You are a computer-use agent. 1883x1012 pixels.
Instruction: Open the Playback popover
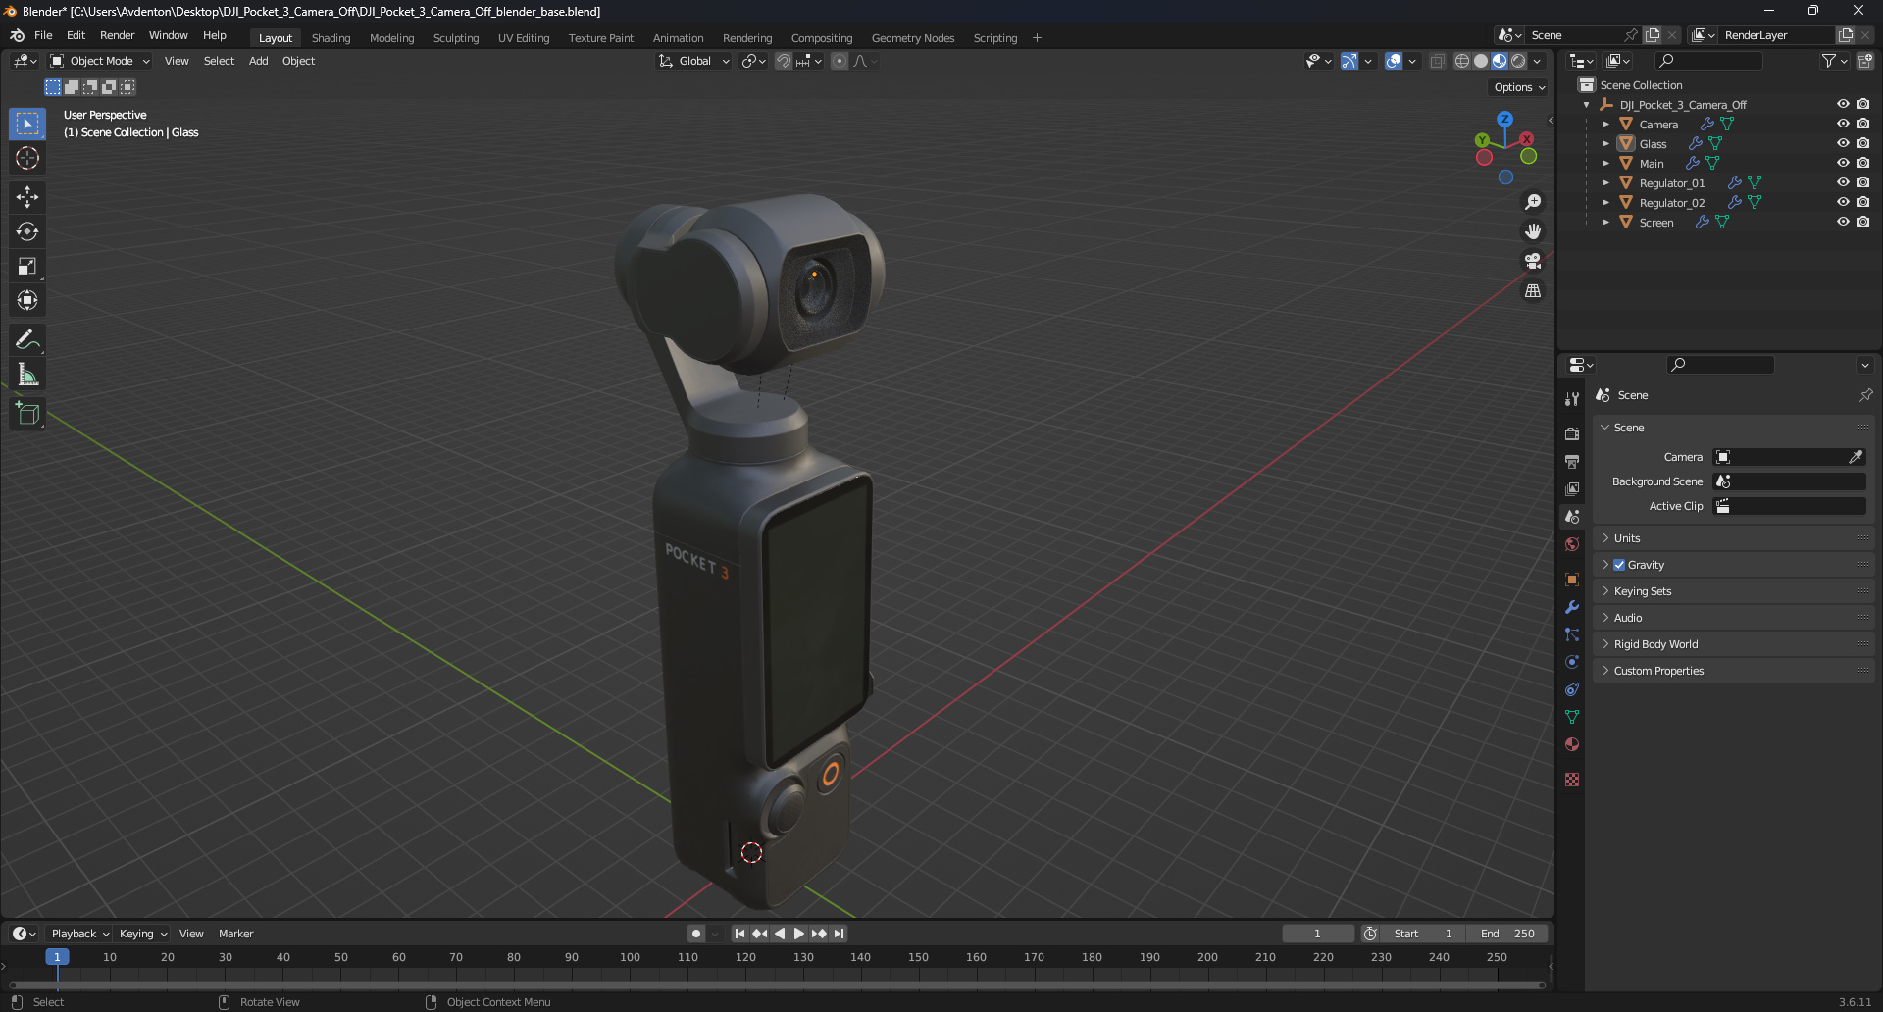[79, 934]
